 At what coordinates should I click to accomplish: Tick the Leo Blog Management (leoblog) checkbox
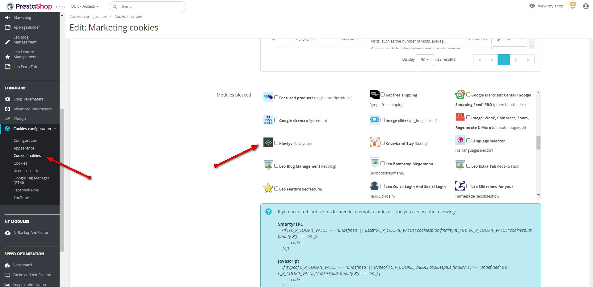pyautogui.click(x=276, y=166)
